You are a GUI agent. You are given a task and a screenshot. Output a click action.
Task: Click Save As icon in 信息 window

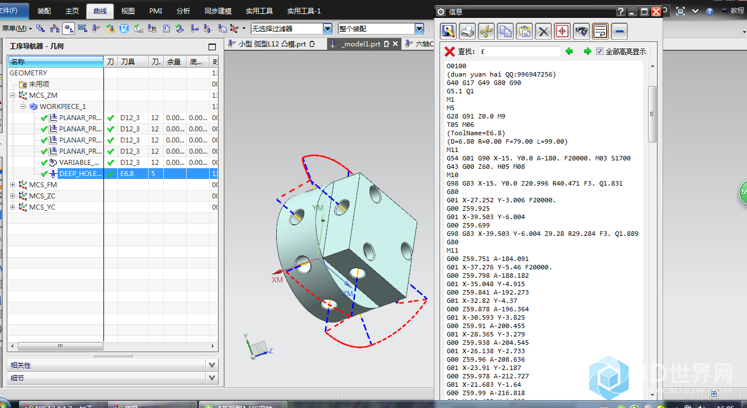(448, 31)
